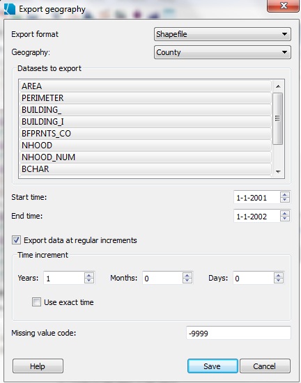Select the NHOOD_NUM dataset item
The height and width of the screenshot is (383, 301).
(146, 157)
